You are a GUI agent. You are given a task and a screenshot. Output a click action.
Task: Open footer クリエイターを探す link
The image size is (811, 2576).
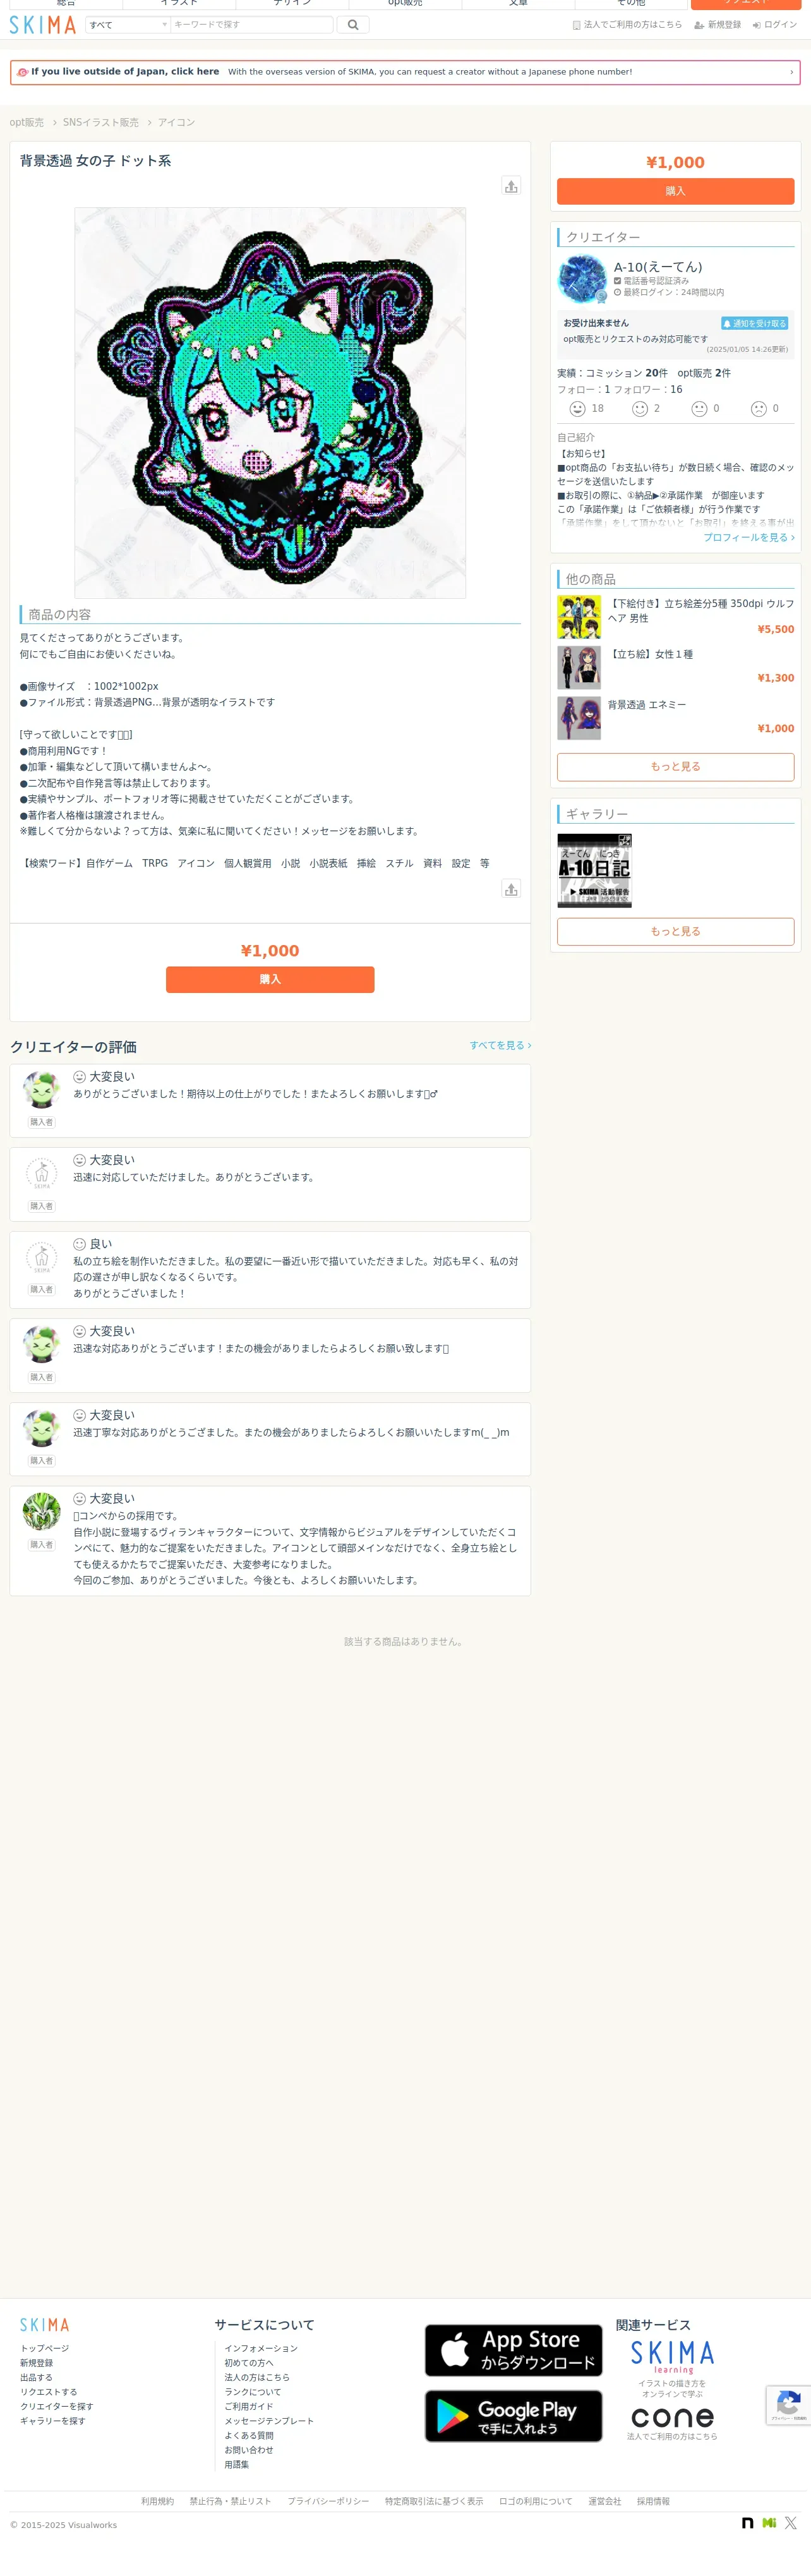click(x=57, y=2407)
